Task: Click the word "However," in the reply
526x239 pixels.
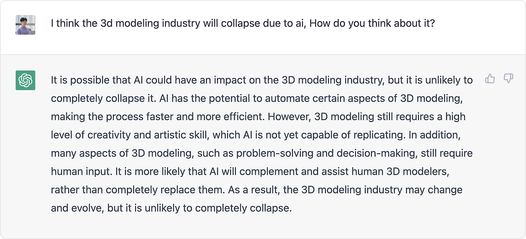Action: (x=289, y=117)
